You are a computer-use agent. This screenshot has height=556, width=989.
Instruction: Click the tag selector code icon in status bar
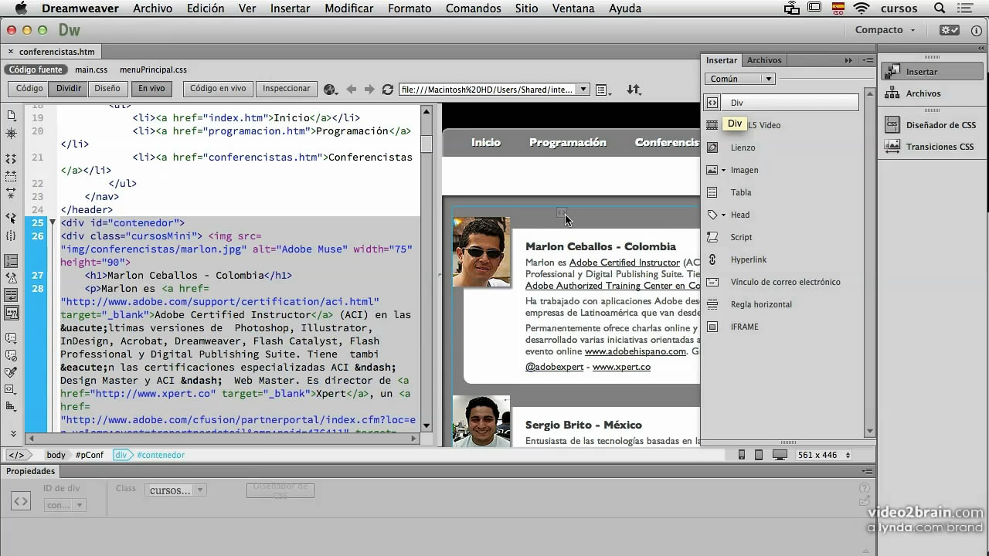click(15, 455)
